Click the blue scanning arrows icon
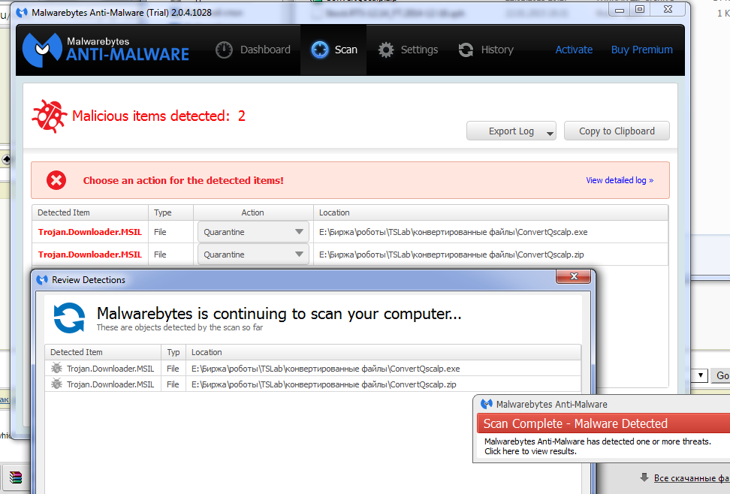730x494 pixels. click(x=69, y=318)
